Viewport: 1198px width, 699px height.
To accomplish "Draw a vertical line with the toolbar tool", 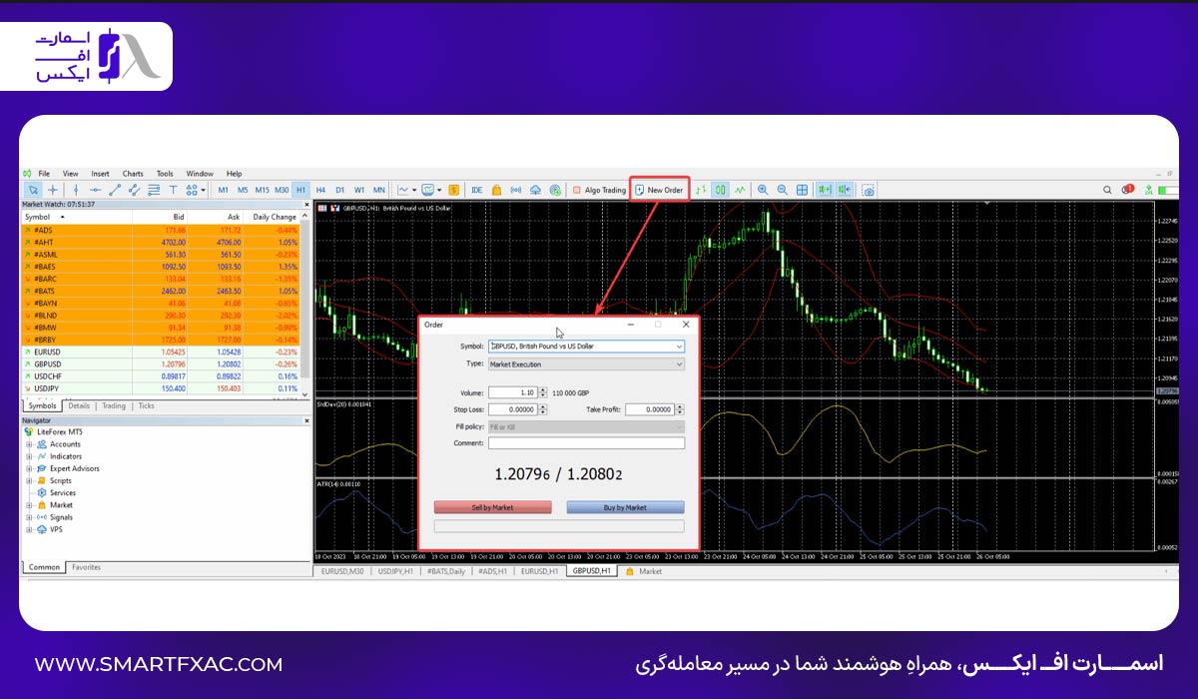I will click(76, 190).
